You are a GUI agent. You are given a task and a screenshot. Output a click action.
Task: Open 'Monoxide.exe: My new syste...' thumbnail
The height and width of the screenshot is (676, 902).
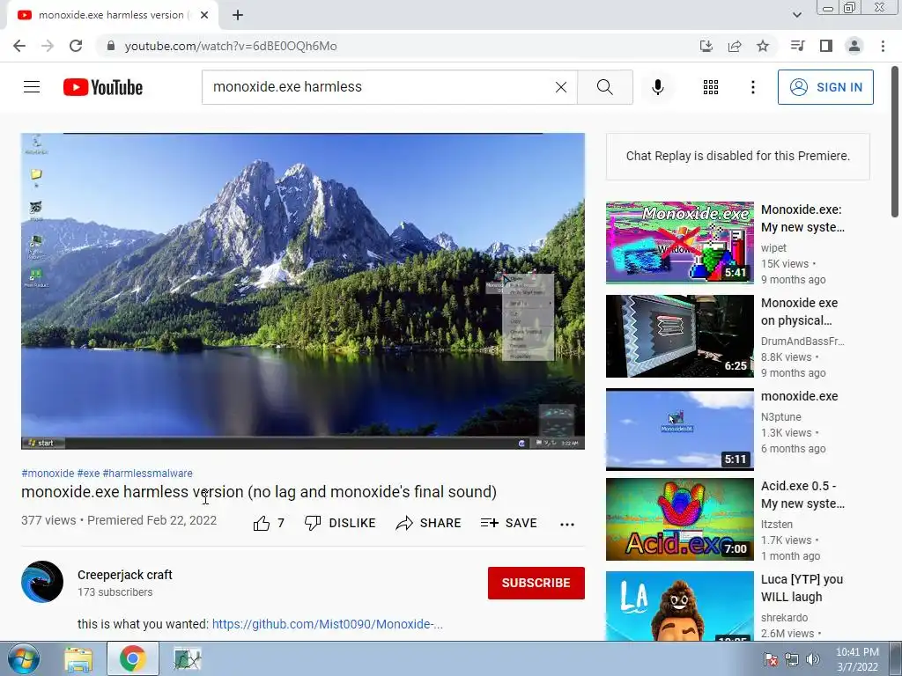tap(679, 242)
